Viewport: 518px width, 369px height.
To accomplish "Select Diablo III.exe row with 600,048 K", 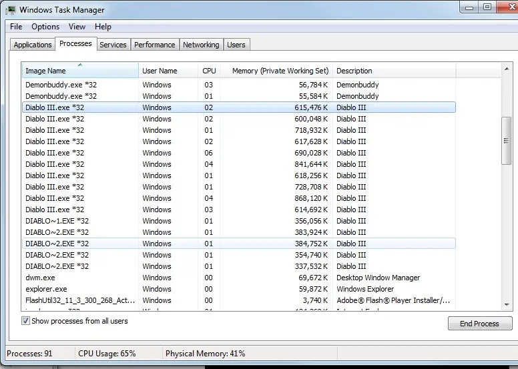I will point(238,119).
